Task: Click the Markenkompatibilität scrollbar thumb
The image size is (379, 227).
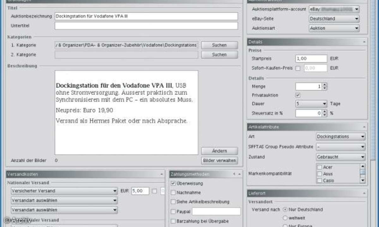Action: pos(363,172)
